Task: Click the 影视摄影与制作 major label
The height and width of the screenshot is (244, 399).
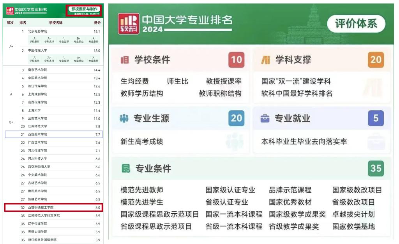Action: tap(84, 9)
